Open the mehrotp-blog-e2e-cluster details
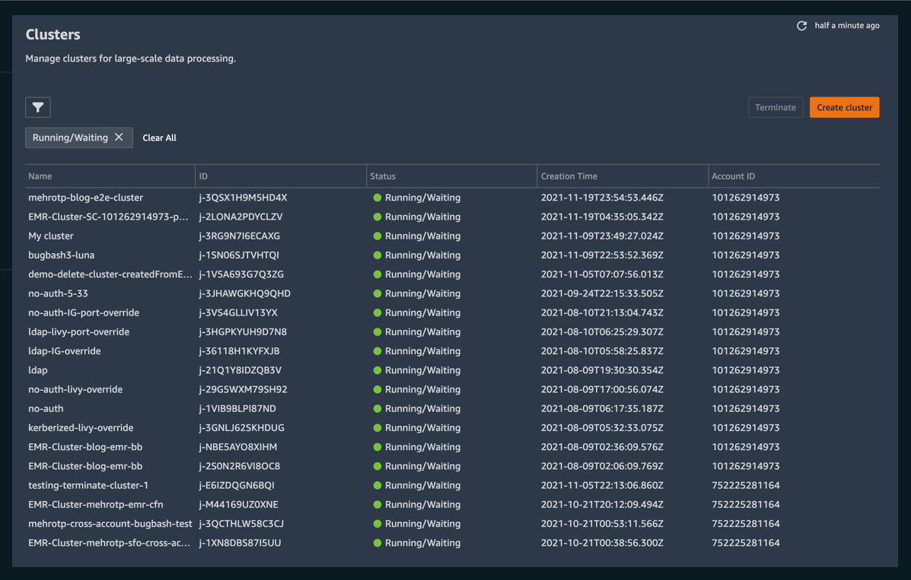The image size is (911, 580). coord(86,197)
